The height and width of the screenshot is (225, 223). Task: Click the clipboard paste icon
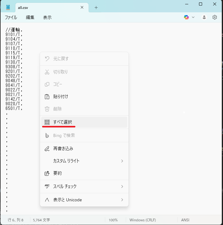pyautogui.click(x=47, y=97)
